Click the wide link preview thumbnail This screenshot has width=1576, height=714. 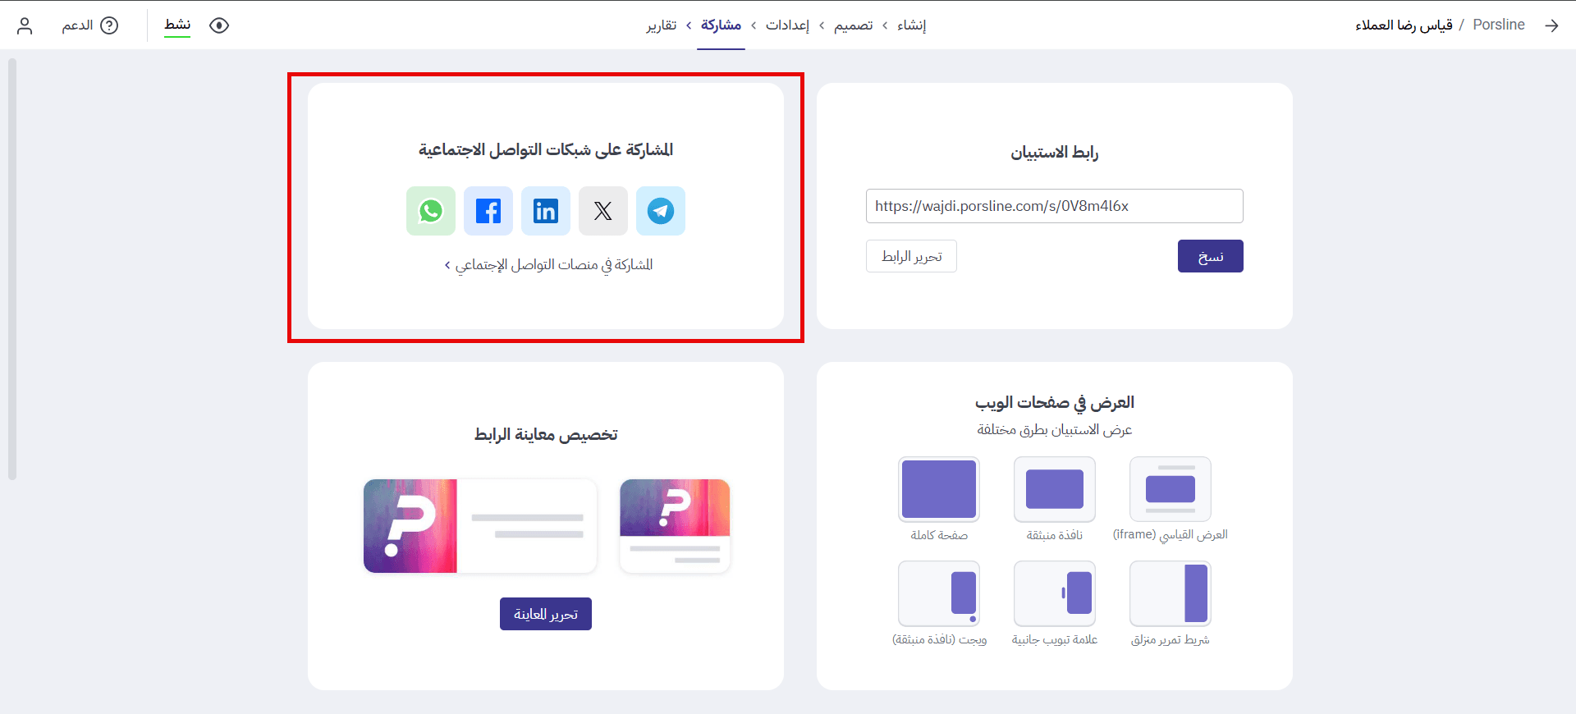(x=480, y=526)
